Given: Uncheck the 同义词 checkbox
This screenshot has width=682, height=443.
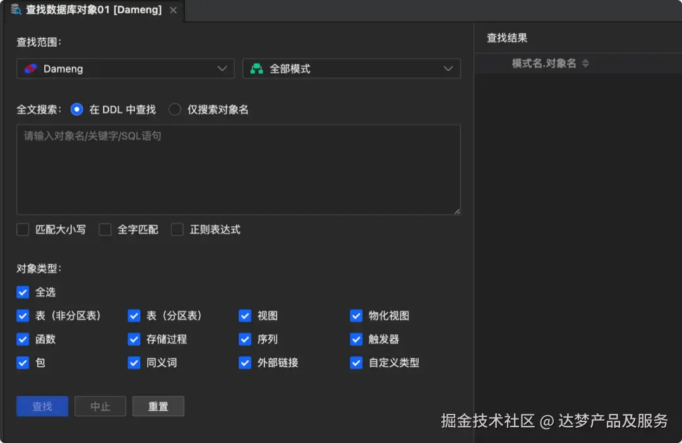Looking at the screenshot, I should pos(134,363).
